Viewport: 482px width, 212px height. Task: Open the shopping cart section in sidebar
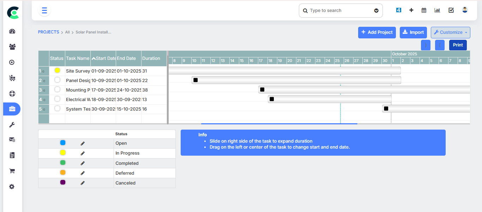(x=12, y=171)
